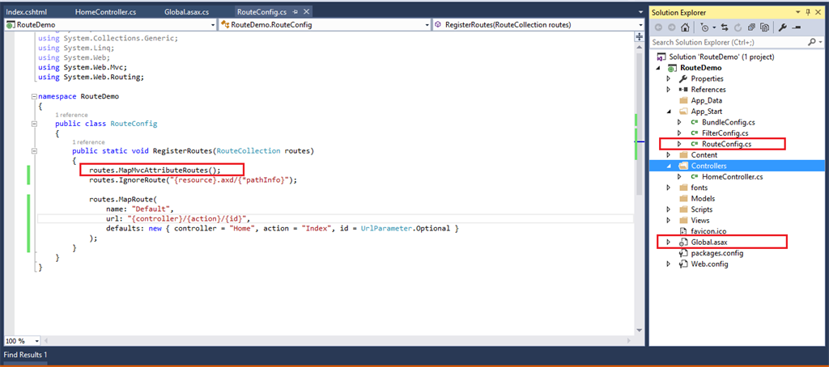Click the App_Data folder icon
Screen dimensions: 829x367
coord(682,100)
